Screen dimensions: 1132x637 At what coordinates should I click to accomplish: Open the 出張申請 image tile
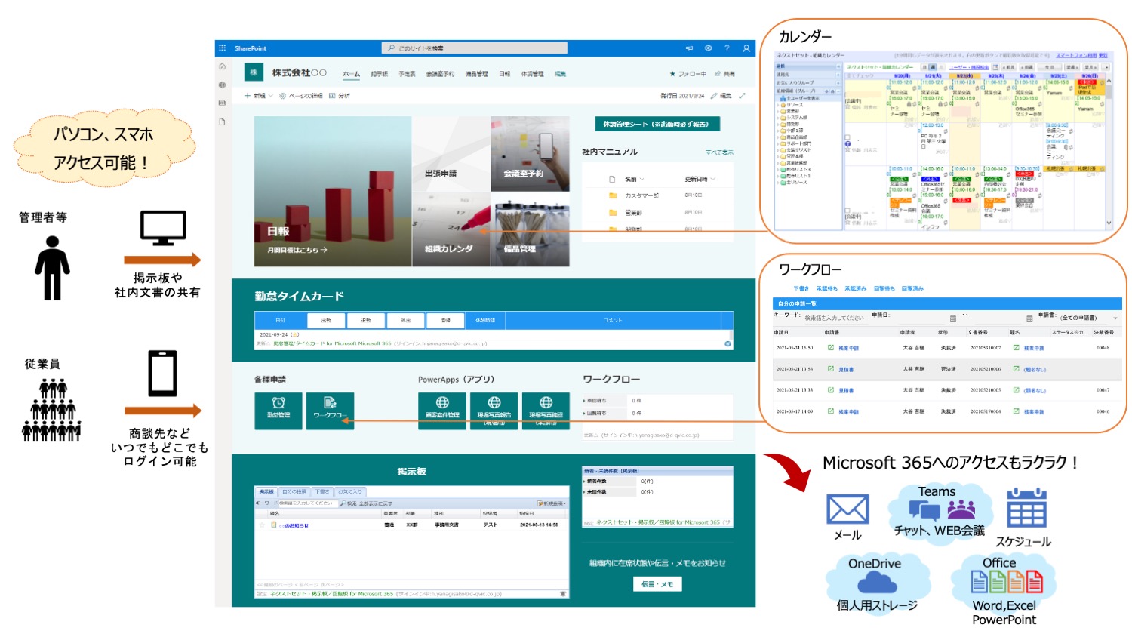coord(451,154)
